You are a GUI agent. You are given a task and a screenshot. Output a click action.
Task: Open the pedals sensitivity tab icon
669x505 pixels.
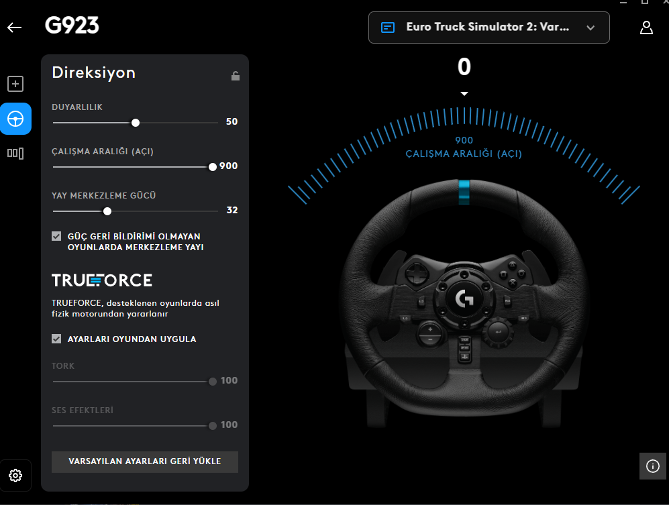pos(15,153)
